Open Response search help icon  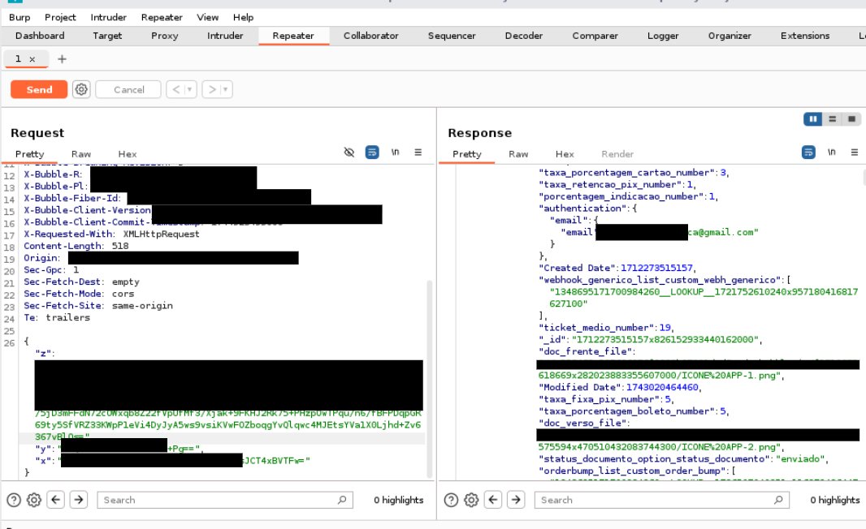pos(451,500)
